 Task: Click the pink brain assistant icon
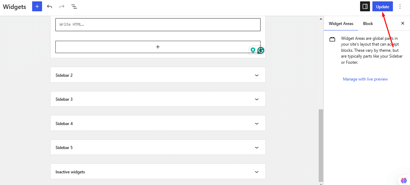pyautogui.click(x=404, y=180)
